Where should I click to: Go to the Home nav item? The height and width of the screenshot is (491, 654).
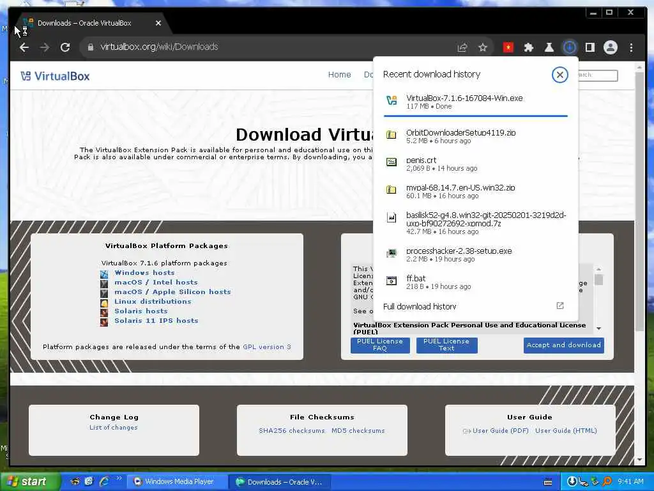[340, 75]
